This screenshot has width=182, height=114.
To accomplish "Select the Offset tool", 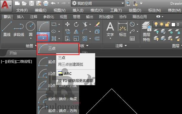I will tap(97, 38).
